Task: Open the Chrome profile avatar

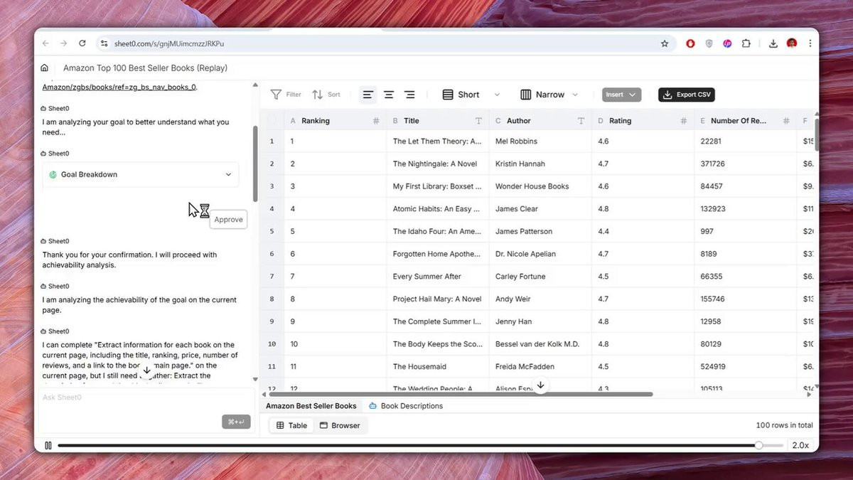Action: [x=792, y=43]
